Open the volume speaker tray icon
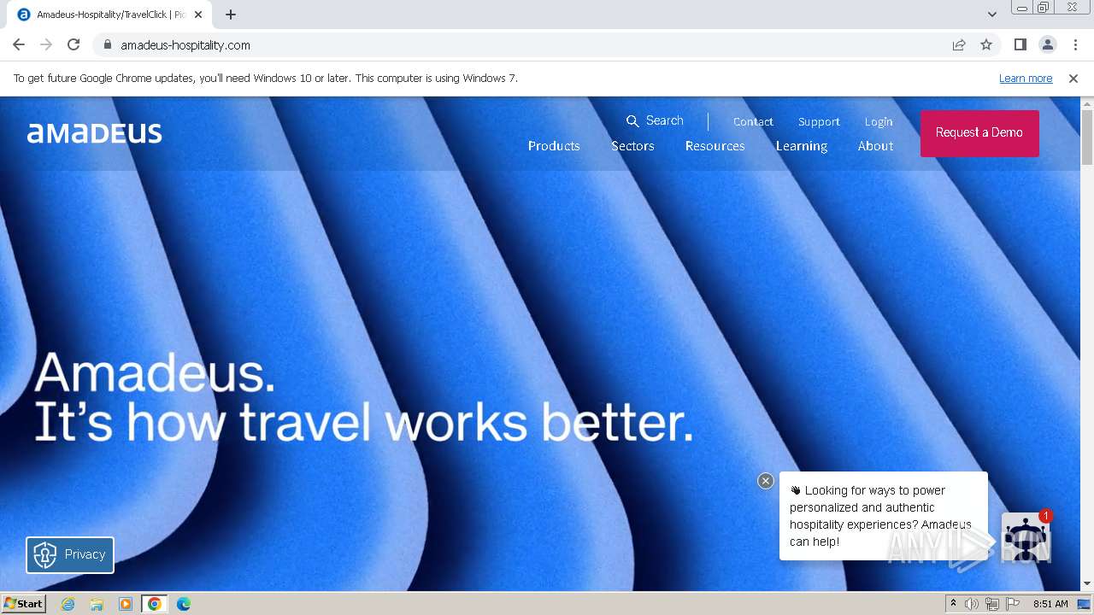 pos(972,604)
